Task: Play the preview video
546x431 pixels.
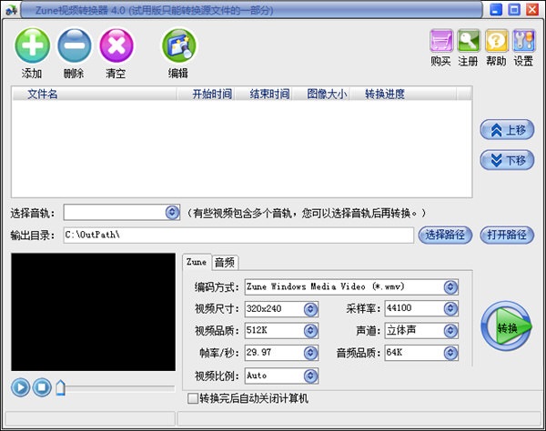Action: coord(20,387)
